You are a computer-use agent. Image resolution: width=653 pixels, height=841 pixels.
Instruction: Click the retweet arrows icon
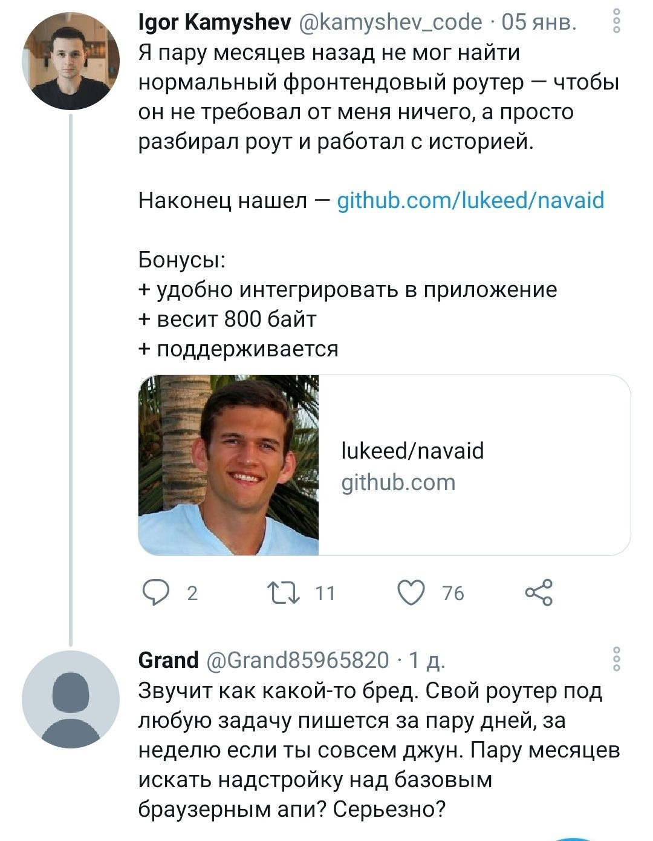tap(284, 592)
